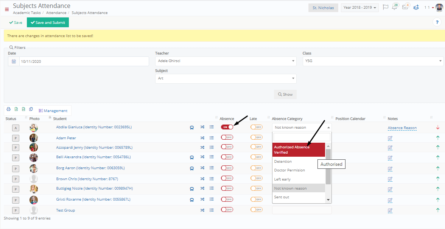Click Save and Submit button
The height and width of the screenshot is (229, 445).
click(x=48, y=22)
